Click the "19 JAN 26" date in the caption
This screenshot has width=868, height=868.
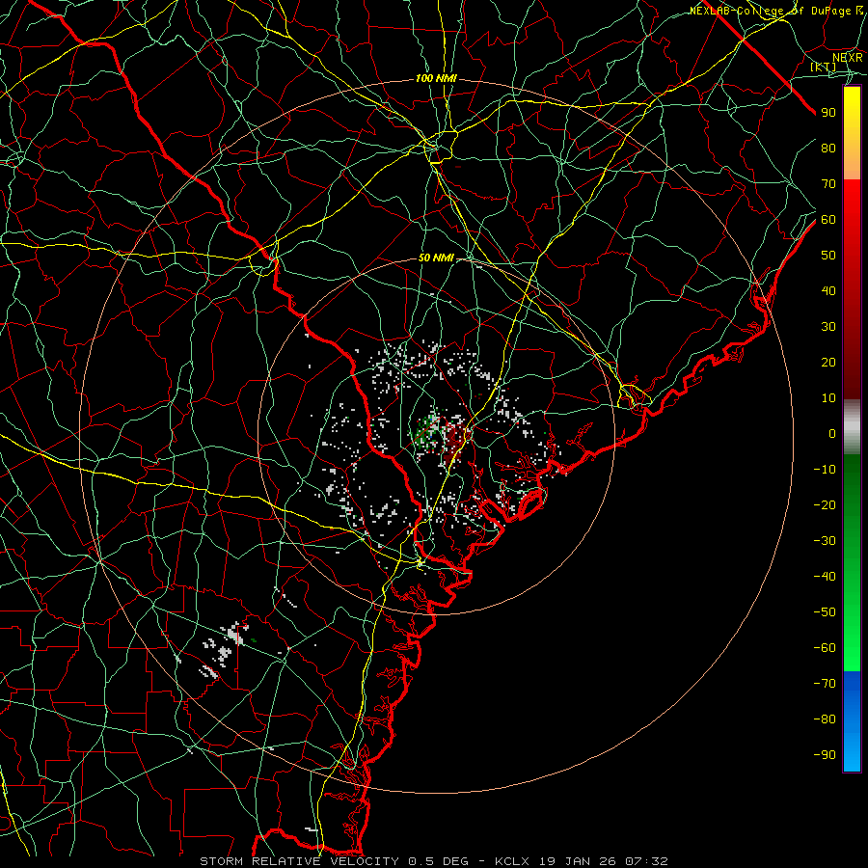coord(578,861)
